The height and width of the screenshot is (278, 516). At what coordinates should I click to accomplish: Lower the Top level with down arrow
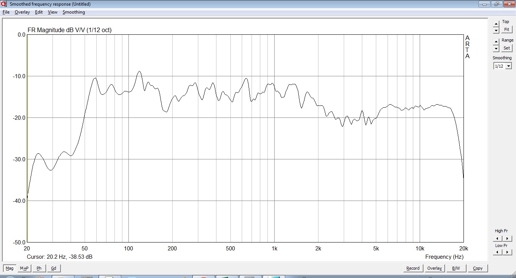(x=496, y=30)
